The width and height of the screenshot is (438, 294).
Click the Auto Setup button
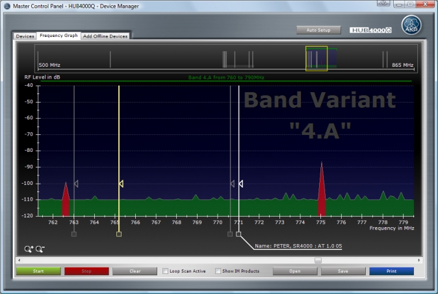coord(318,30)
